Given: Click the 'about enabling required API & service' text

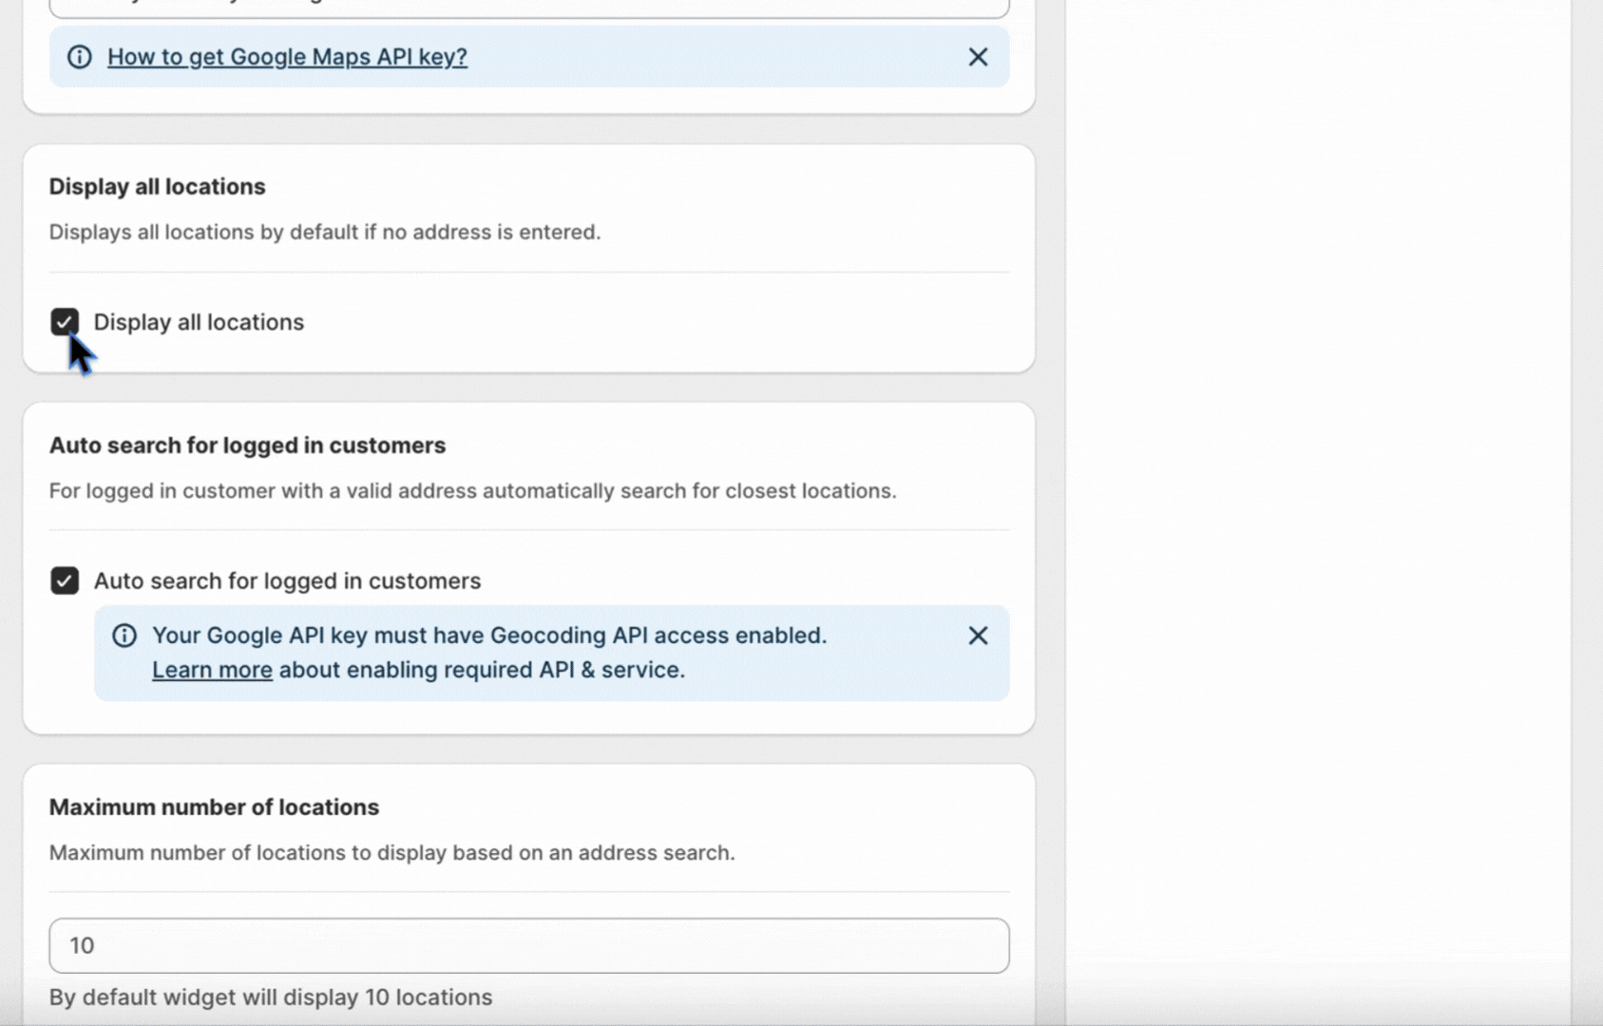Looking at the screenshot, I should (x=482, y=670).
